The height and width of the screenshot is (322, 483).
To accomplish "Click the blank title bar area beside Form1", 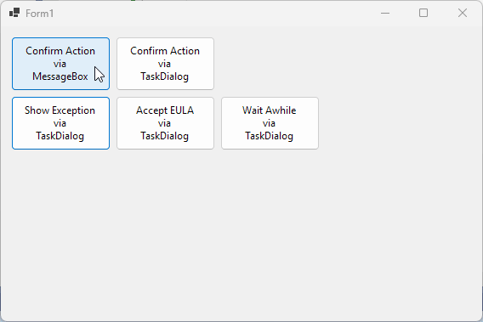I will pos(209,13).
